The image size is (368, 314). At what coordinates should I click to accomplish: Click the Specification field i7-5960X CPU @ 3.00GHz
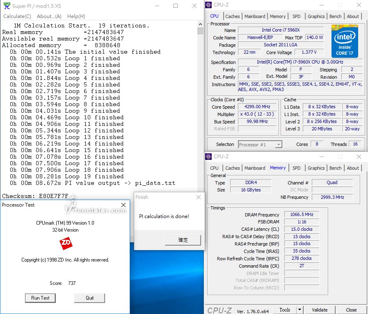(x=300, y=62)
